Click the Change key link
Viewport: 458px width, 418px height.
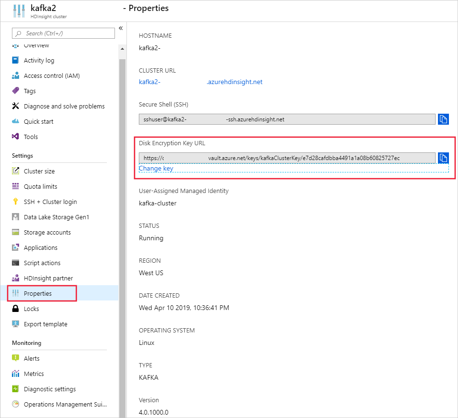coord(156,169)
